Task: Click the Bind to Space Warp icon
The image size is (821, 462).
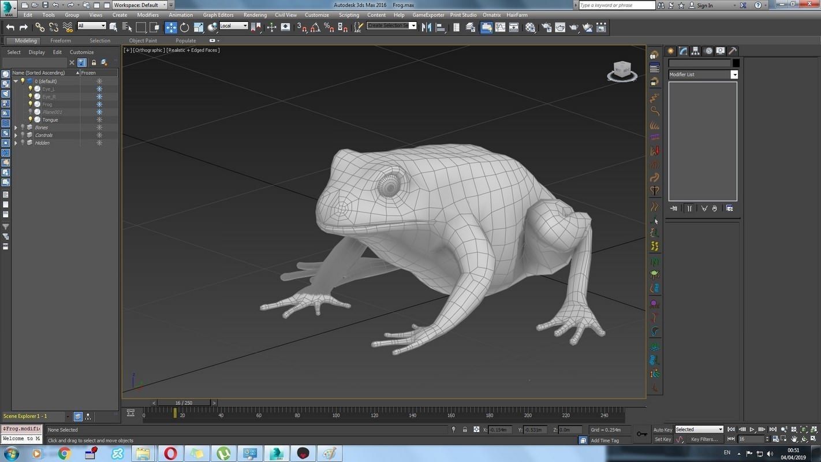Action: (x=68, y=27)
